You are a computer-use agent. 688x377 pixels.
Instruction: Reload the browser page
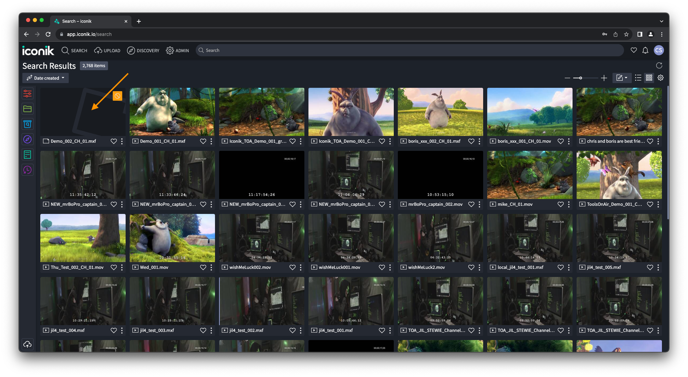(48, 34)
